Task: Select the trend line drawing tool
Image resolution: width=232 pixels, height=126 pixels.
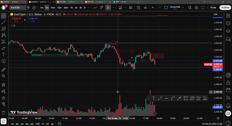Action: 4,22
